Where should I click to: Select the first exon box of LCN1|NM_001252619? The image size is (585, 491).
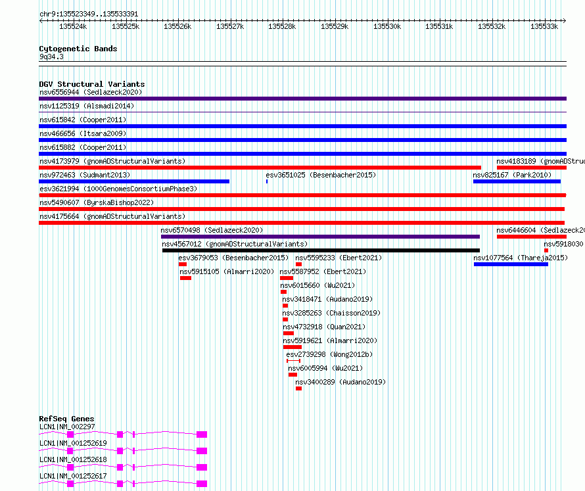tap(70, 451)
